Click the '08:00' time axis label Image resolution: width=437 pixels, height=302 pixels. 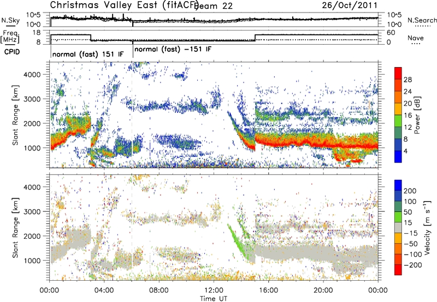click(x=159, y=290)
